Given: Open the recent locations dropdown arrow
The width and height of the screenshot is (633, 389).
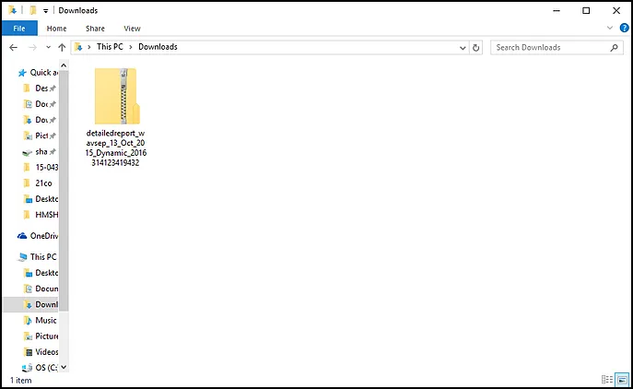Looking at the screenshot, I should (48, 47).
